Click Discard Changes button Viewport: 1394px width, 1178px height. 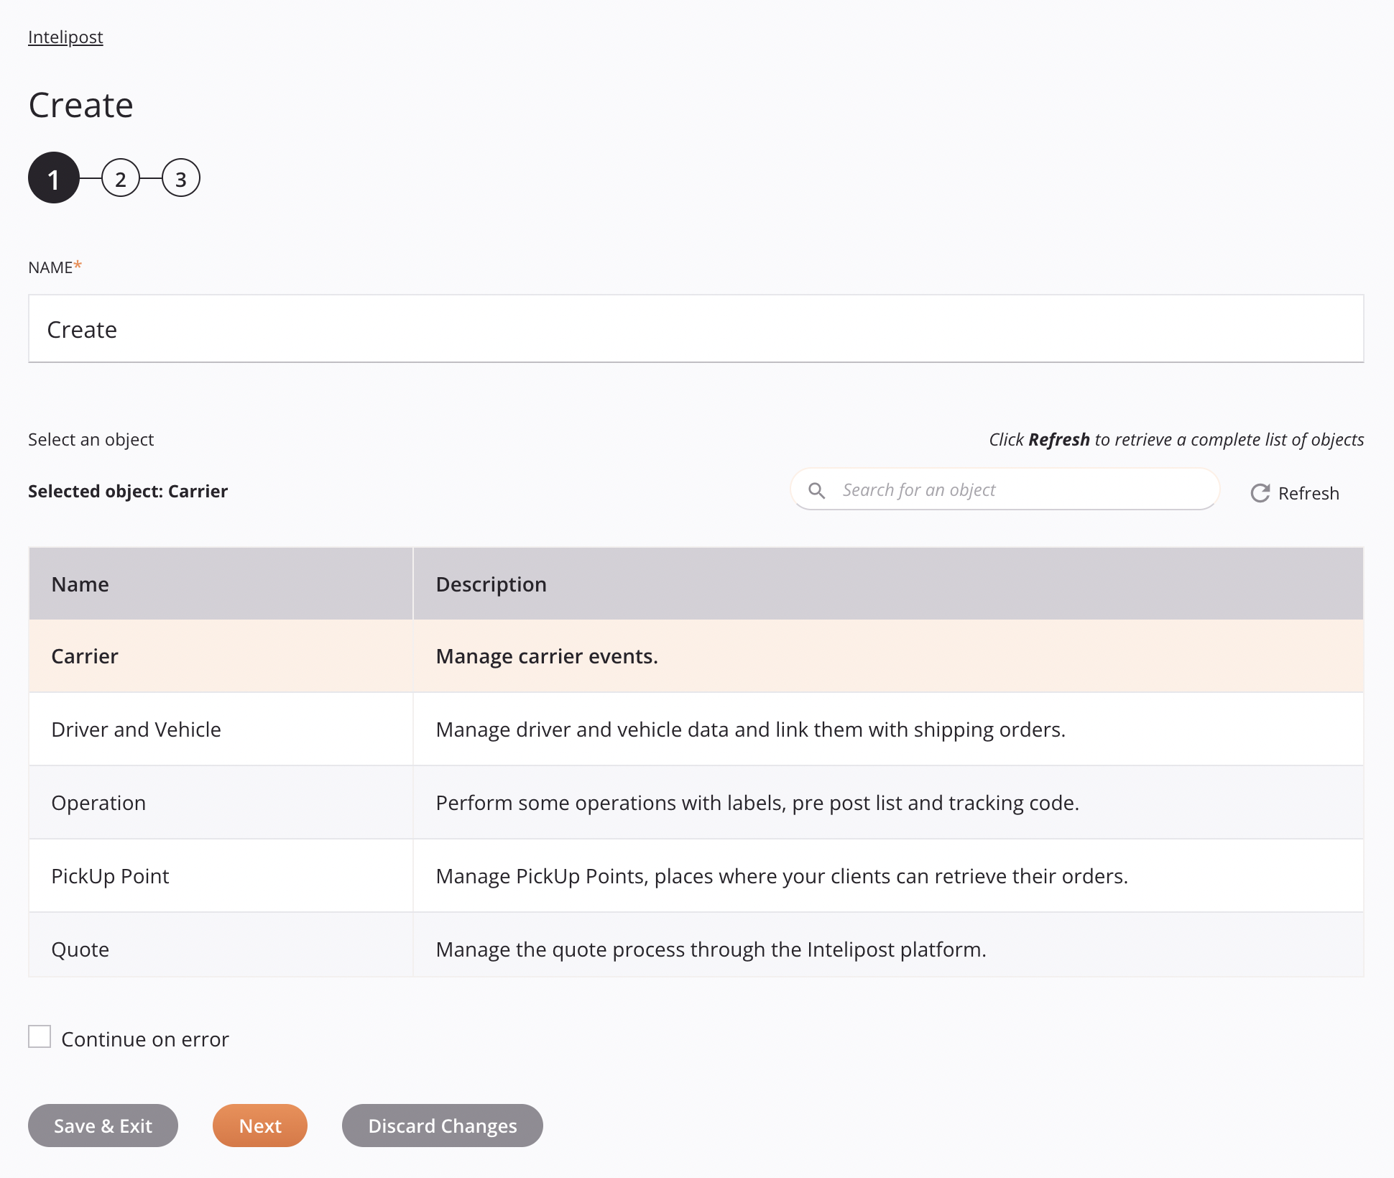pyautogui.click(x=442, y=1126)
